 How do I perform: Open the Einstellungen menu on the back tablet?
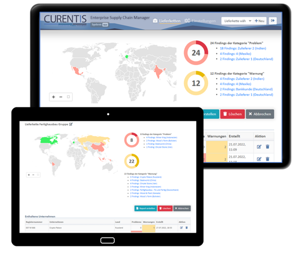pos(200,21)
